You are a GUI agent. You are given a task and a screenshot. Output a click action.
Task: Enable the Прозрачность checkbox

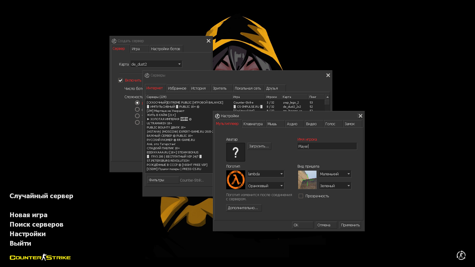click(301, 196)
